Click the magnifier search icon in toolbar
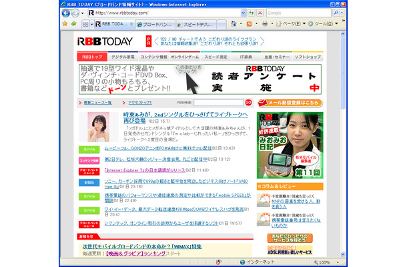 (x=336, y=13)
